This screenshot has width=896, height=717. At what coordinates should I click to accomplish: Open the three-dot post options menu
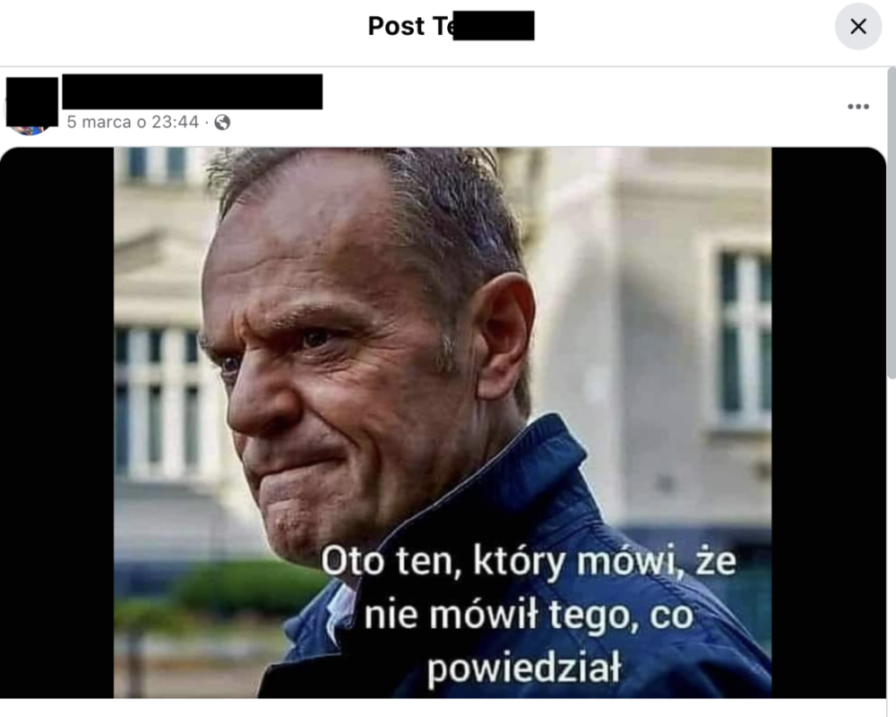(857, 107)
